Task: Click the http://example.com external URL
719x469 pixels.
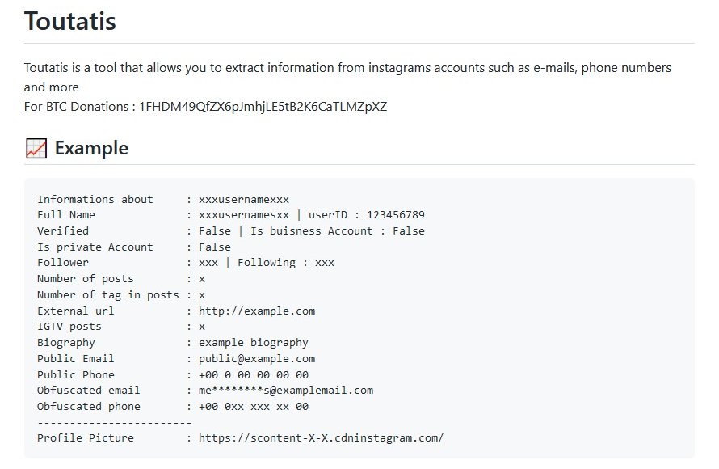Action: click(x=257, y=311)
